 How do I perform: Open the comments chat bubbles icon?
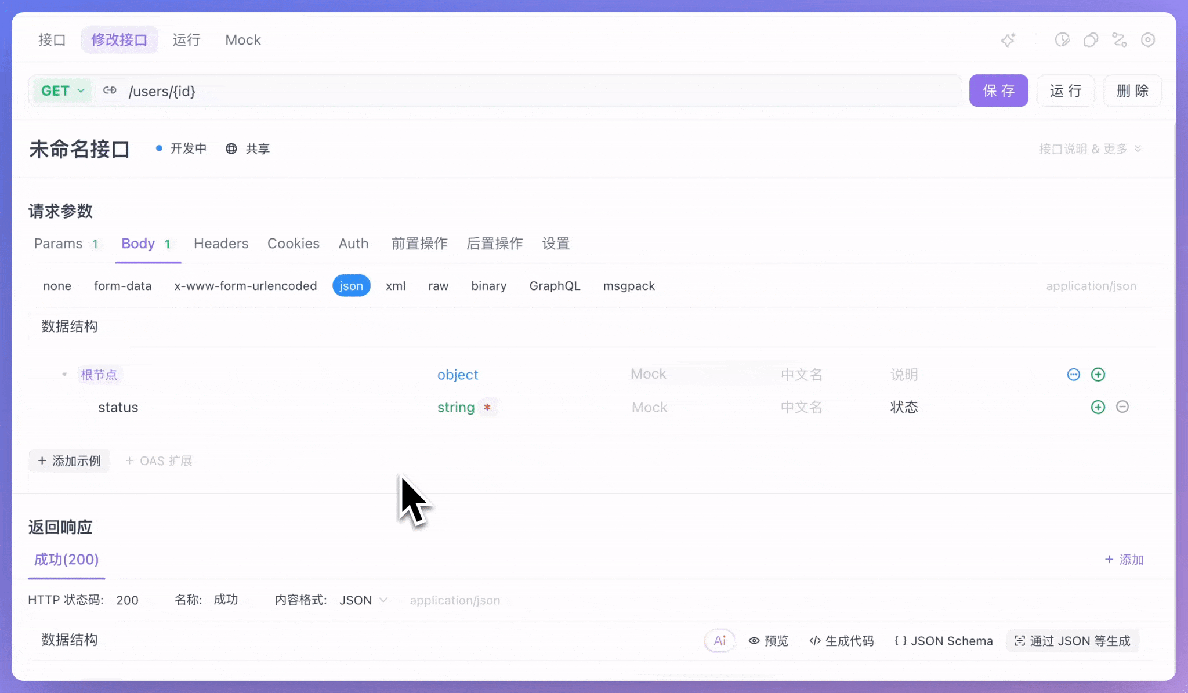pos(1091,40)
